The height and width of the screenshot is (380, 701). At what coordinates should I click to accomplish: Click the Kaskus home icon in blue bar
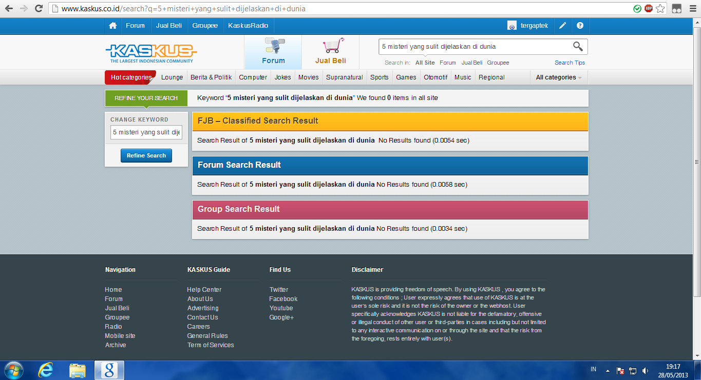(112, 26)
